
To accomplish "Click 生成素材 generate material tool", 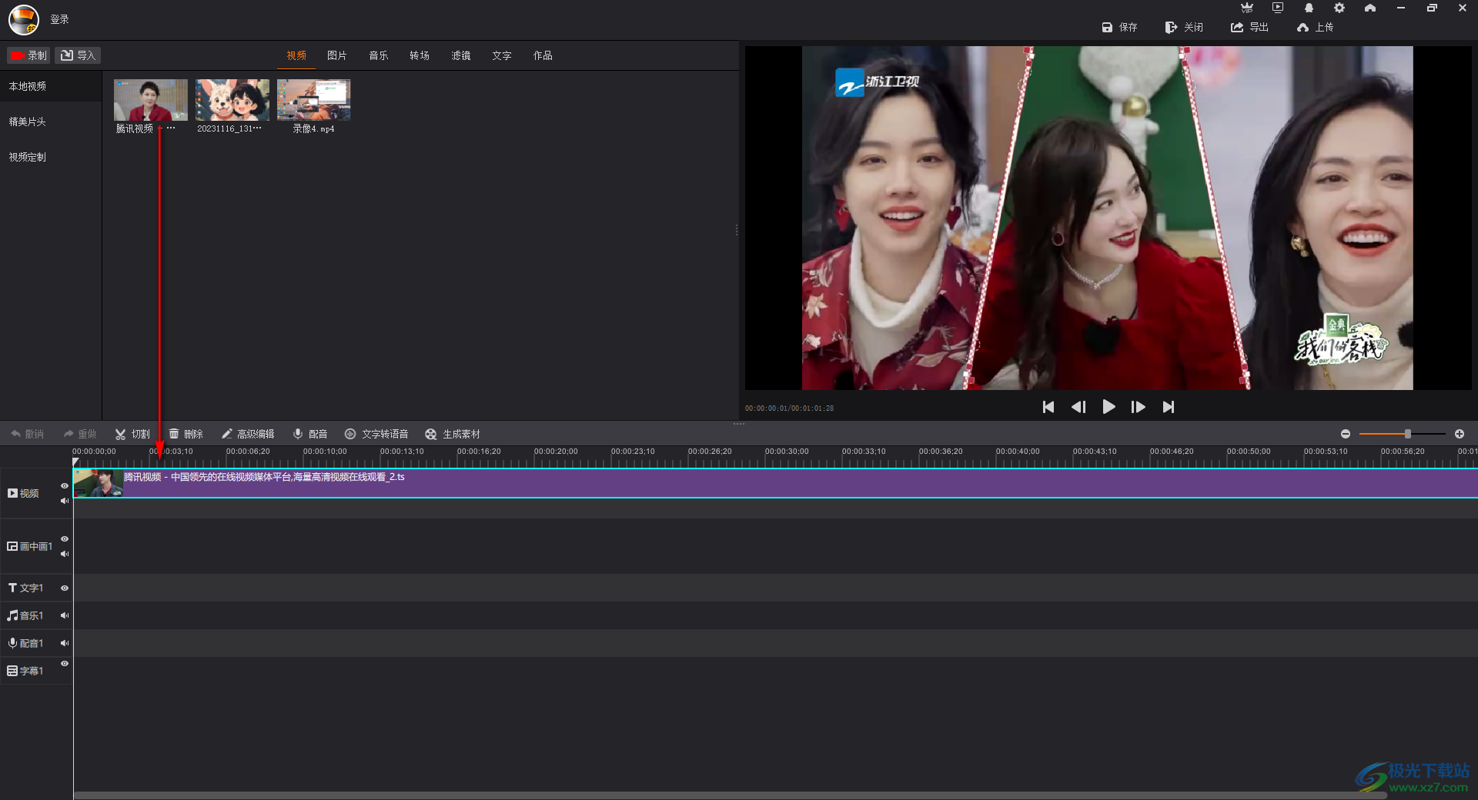I will pos(453,434).
